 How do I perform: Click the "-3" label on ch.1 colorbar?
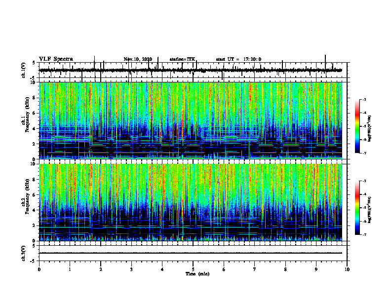pyautogui.click(x=364, y=99)
